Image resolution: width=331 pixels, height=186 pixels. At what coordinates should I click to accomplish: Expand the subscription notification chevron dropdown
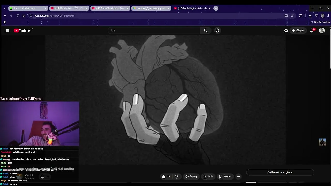click(47, 177)
